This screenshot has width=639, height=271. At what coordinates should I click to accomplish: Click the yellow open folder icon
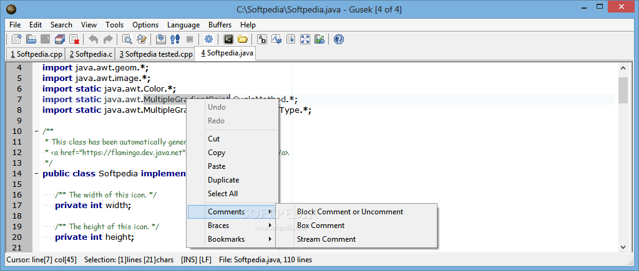point(243,39)
